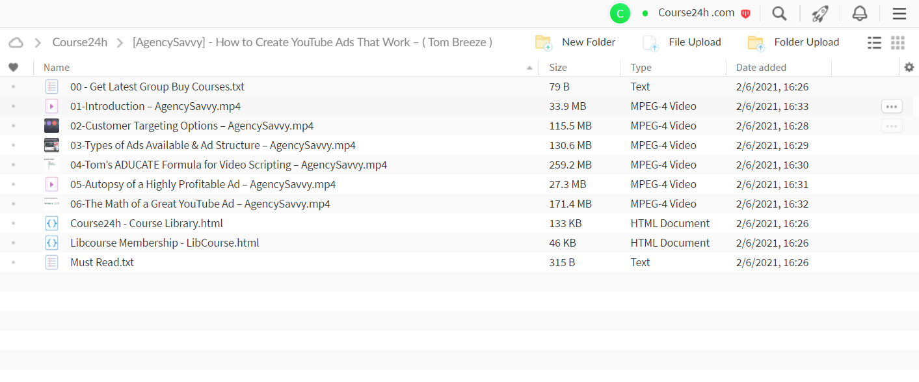The width and height of the screenshot is (919, 382).
Task: Open column settings gear icon
Action: [x=909, y=67]
